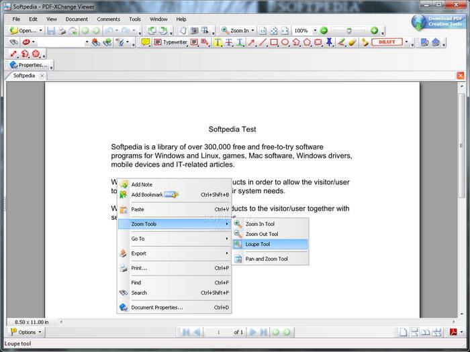Choose Search from context menu
Viewport: 470px width, 352px height.
[175, 293]
